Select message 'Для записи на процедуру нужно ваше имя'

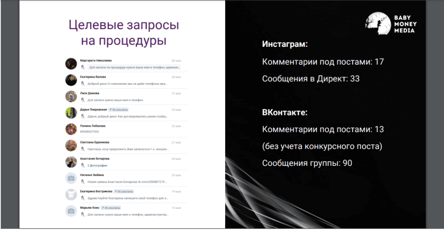134,67
